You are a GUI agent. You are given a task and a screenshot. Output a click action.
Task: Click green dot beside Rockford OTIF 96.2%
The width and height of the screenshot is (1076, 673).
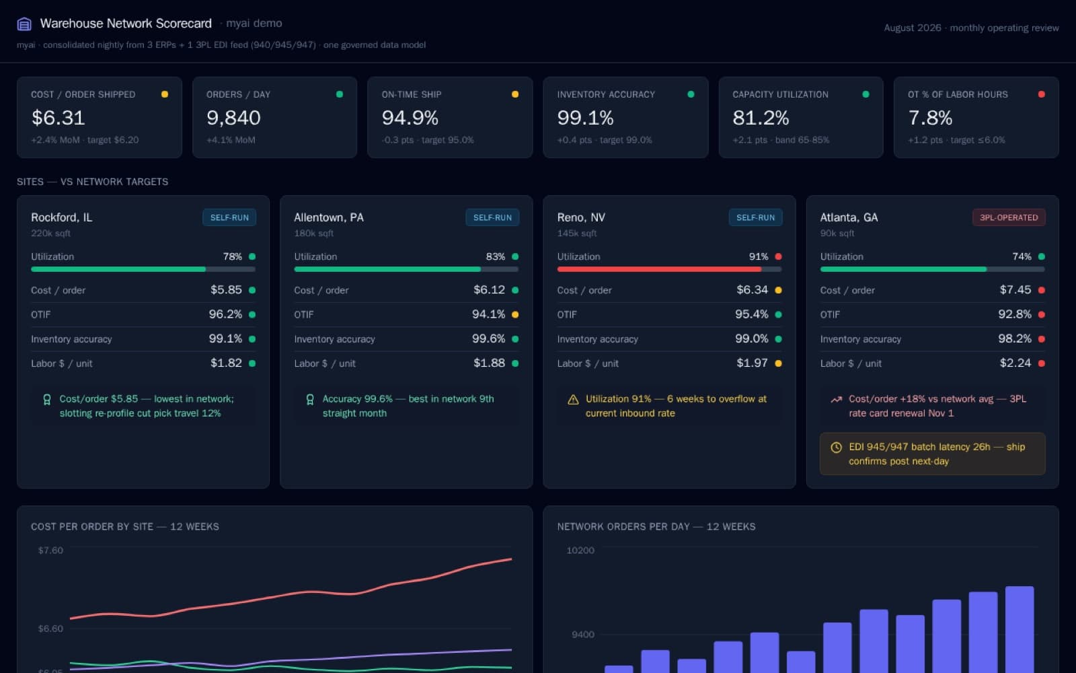[x=252, y=314]
